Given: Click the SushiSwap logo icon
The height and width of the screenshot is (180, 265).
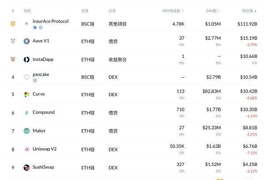Looking at the screenshot, I should [26, 167].
